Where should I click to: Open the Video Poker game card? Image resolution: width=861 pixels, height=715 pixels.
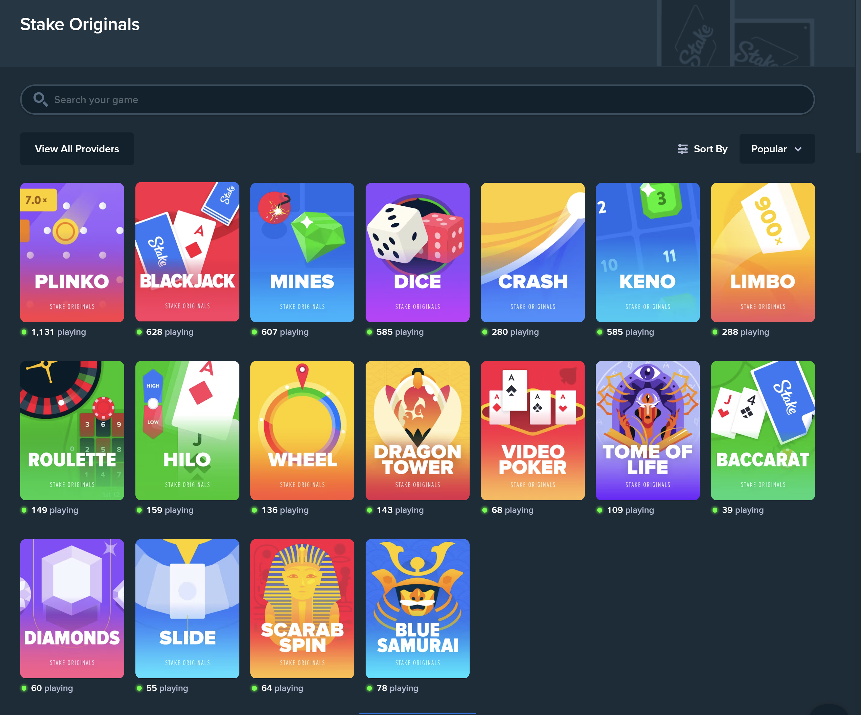[533, 431]
